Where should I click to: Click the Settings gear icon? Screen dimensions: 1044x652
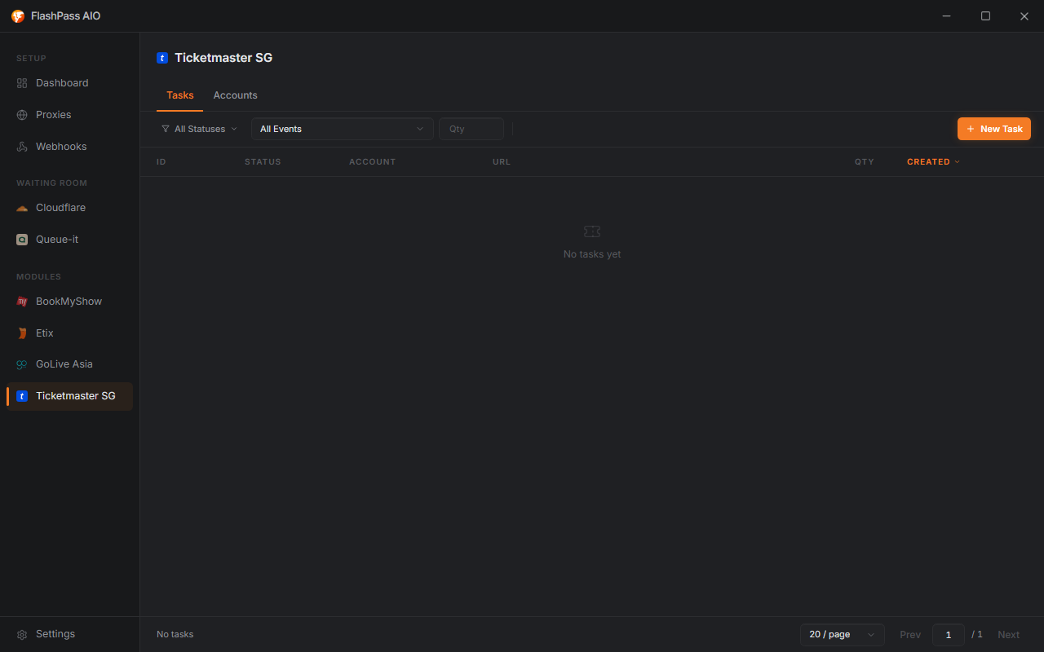tap(22, 634)
